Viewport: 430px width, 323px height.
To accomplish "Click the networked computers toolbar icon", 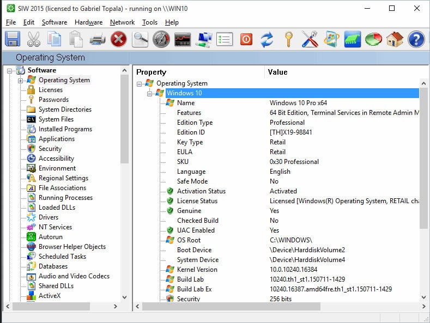I will (204, 39).
